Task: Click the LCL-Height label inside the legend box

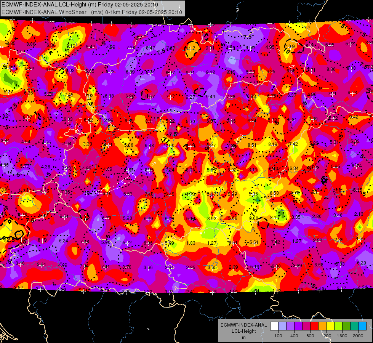Action: click(243, 331)
